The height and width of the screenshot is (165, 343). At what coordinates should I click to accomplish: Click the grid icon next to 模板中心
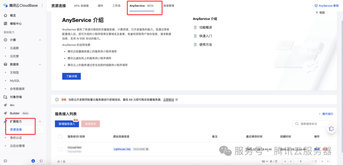point(5,23)
